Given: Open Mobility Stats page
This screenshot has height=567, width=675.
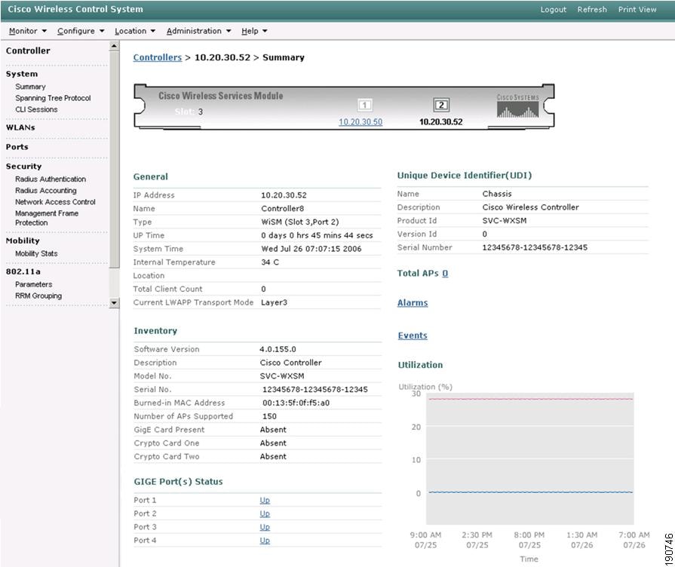Looking at the screenshot, I should point(36,253).
